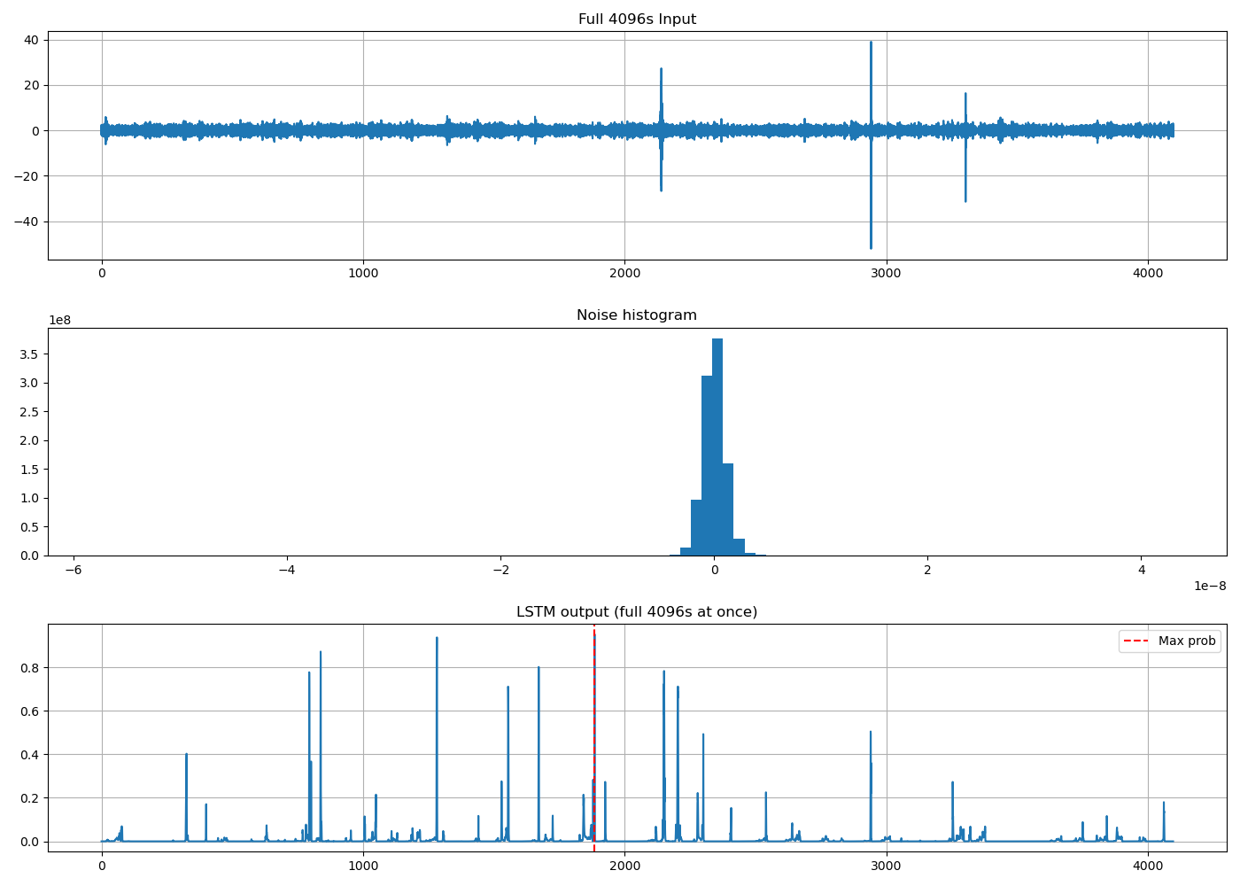Click the red dashed line sample in legend

1137,641
